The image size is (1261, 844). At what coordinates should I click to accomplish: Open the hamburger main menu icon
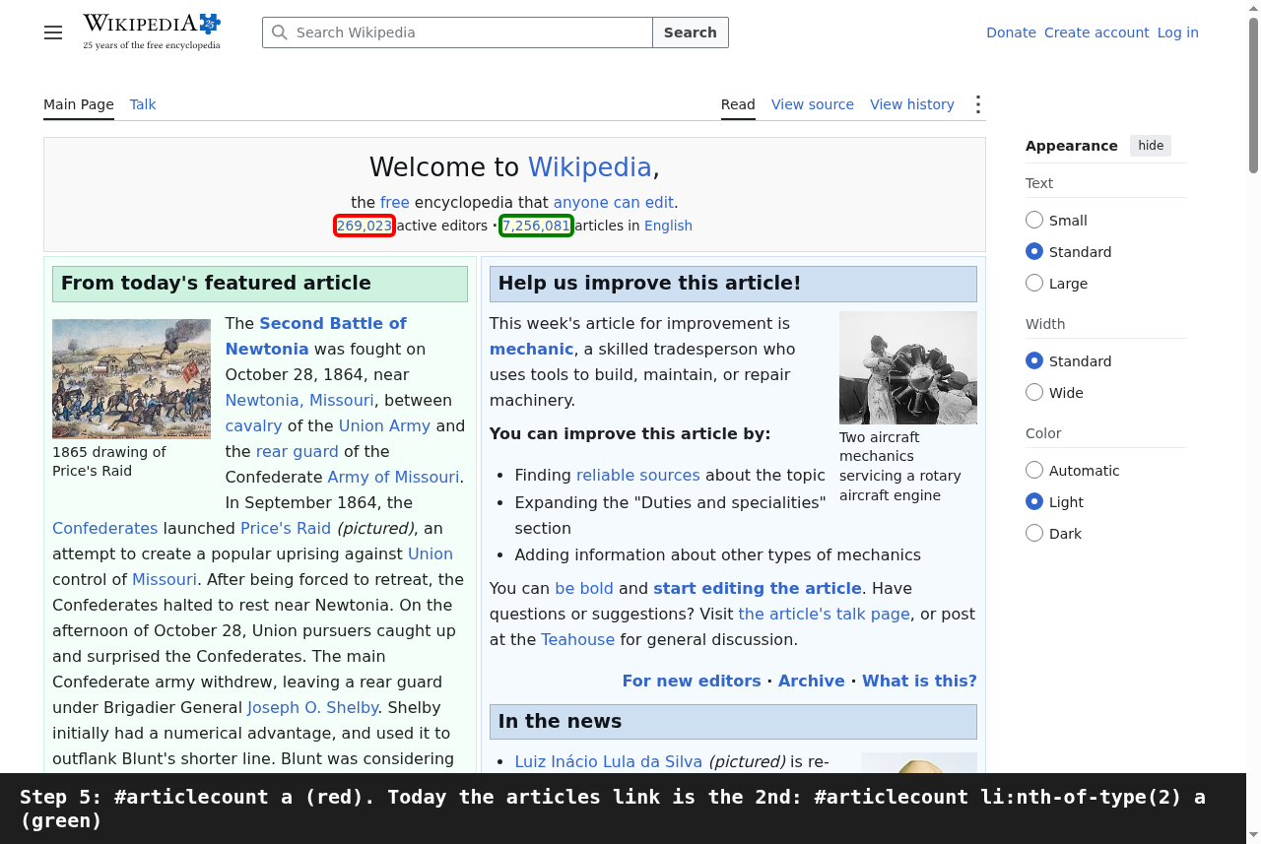click(x=53, y=32)
